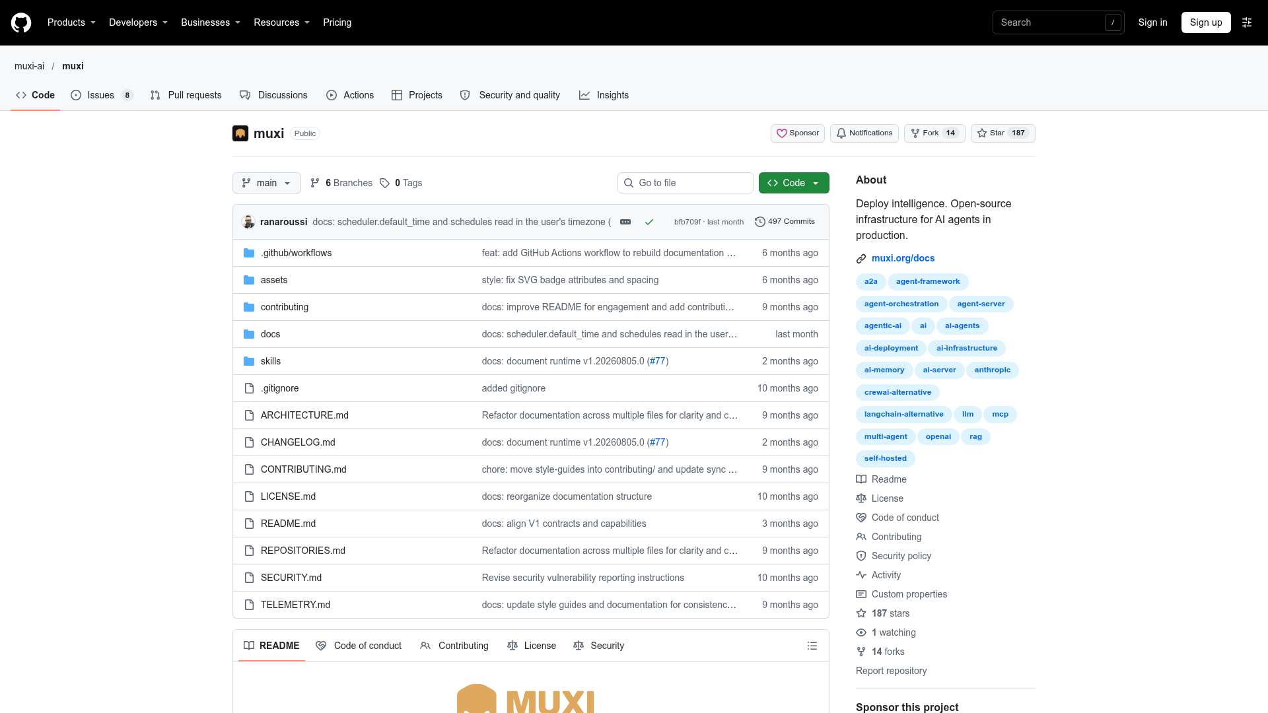Open the 497 Commits history
1268x713 pixels.
[x=785, y=222]
